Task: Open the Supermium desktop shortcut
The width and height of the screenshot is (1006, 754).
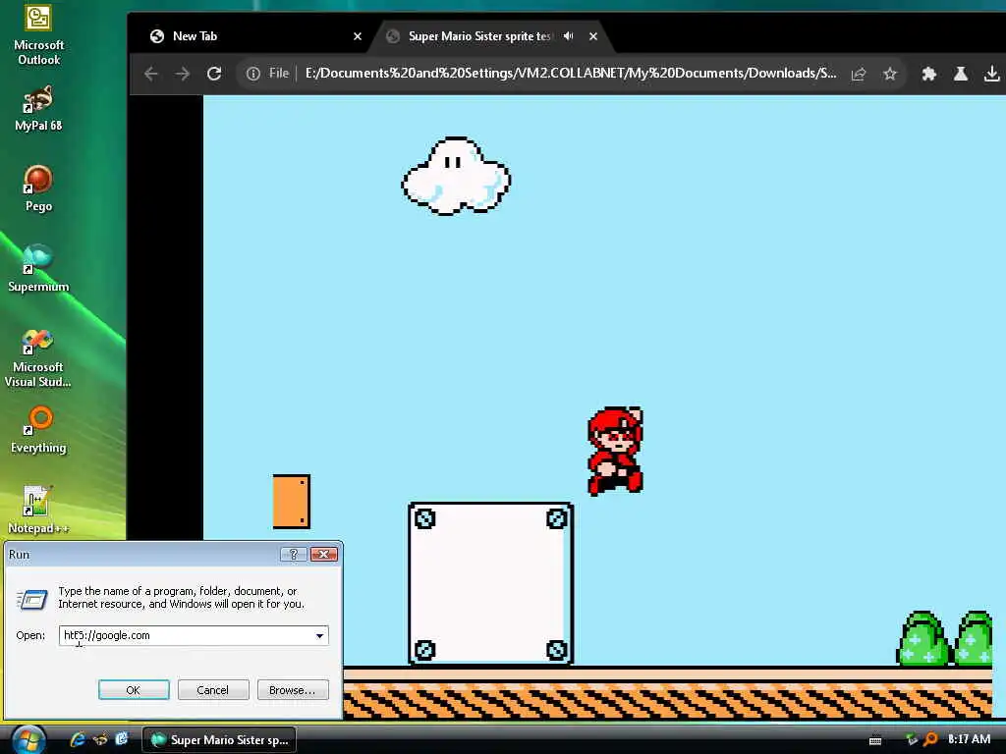Action: pyautogui.click(x=38, y=268)
